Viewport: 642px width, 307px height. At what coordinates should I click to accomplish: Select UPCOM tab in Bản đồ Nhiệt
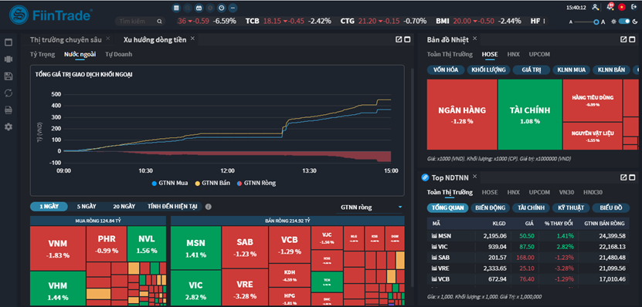[x=539, y=54]
